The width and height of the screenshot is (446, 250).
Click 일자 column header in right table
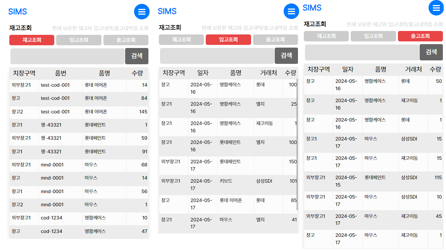348,69
